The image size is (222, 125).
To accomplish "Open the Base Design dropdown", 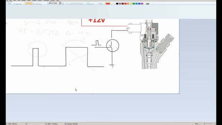I will (55, 3).
